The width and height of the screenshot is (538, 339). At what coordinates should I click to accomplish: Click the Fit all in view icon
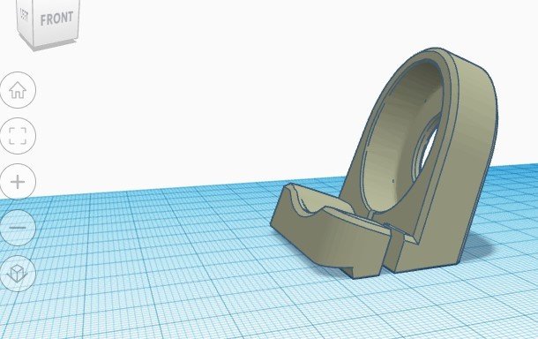[18, 136]
